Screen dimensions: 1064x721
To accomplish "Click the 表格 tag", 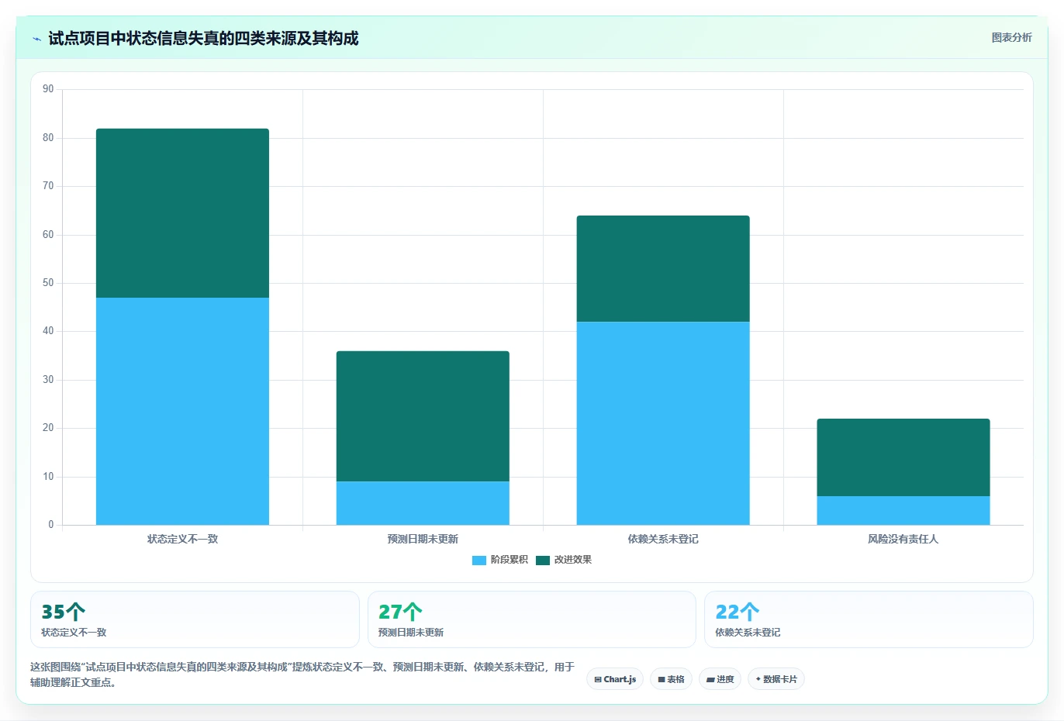I will pyautogui.click(x=671, y=679).
